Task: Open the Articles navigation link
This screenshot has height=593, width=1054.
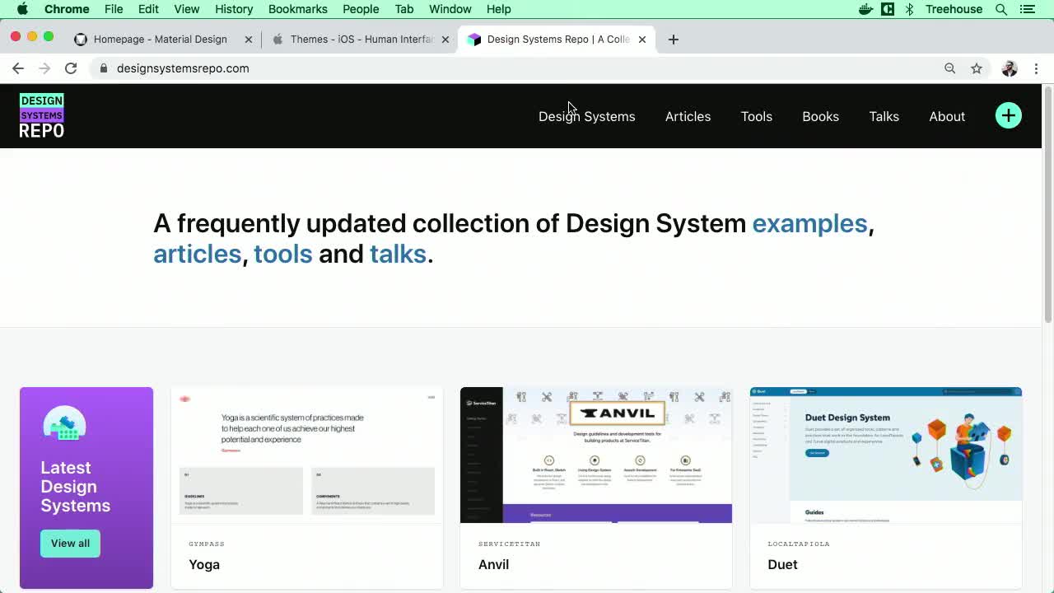Action: [x=688, y=116]
